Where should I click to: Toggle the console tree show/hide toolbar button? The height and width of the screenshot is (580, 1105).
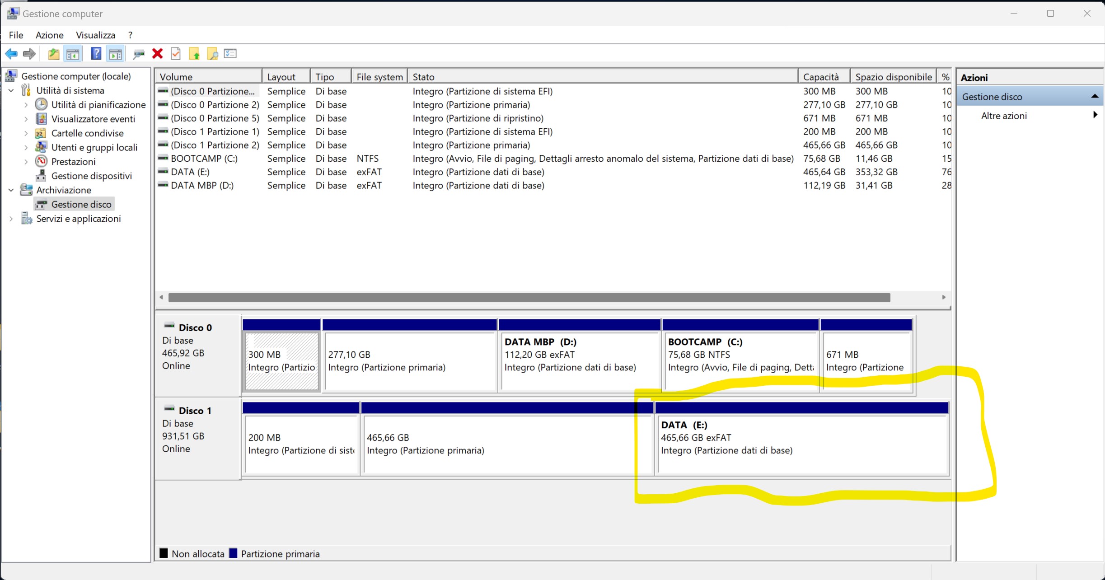point(73,54)
